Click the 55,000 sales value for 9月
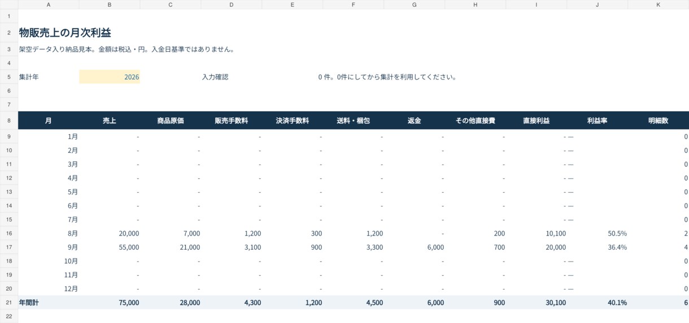The height and width of the screenshot is (323, 689). (110, 247)
